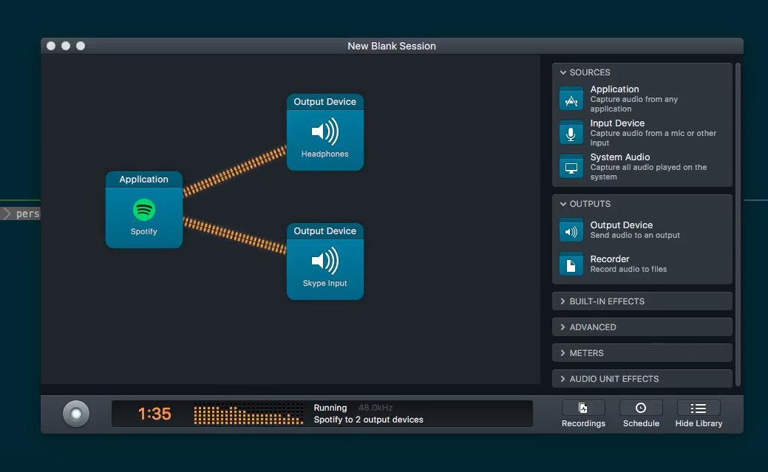Expand the BUILT-IN EFFECTS section
768x472 pixels.
(x=642, y=301)
